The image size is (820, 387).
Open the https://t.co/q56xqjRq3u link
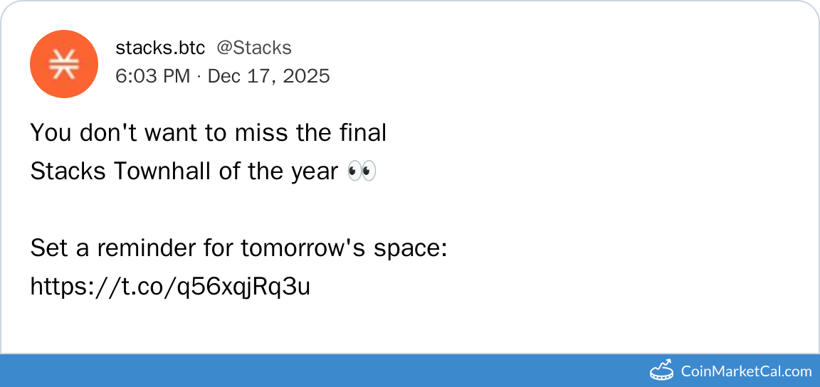point(170,287)
